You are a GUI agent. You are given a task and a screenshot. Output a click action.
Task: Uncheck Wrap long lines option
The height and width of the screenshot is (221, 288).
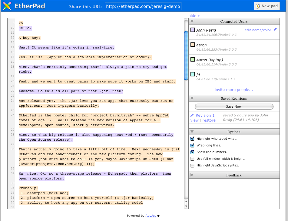pos(192,145)
